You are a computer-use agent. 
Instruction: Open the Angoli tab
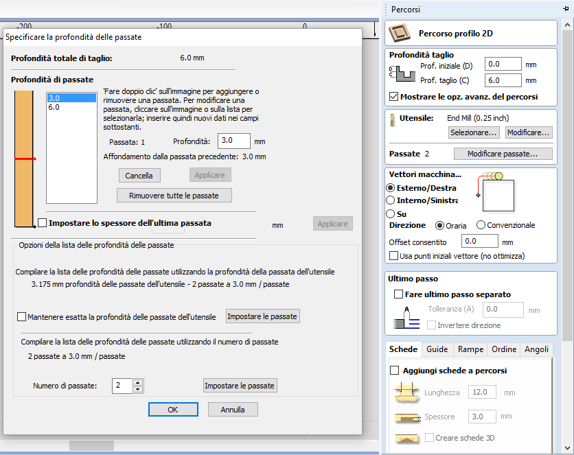[536, 349]
